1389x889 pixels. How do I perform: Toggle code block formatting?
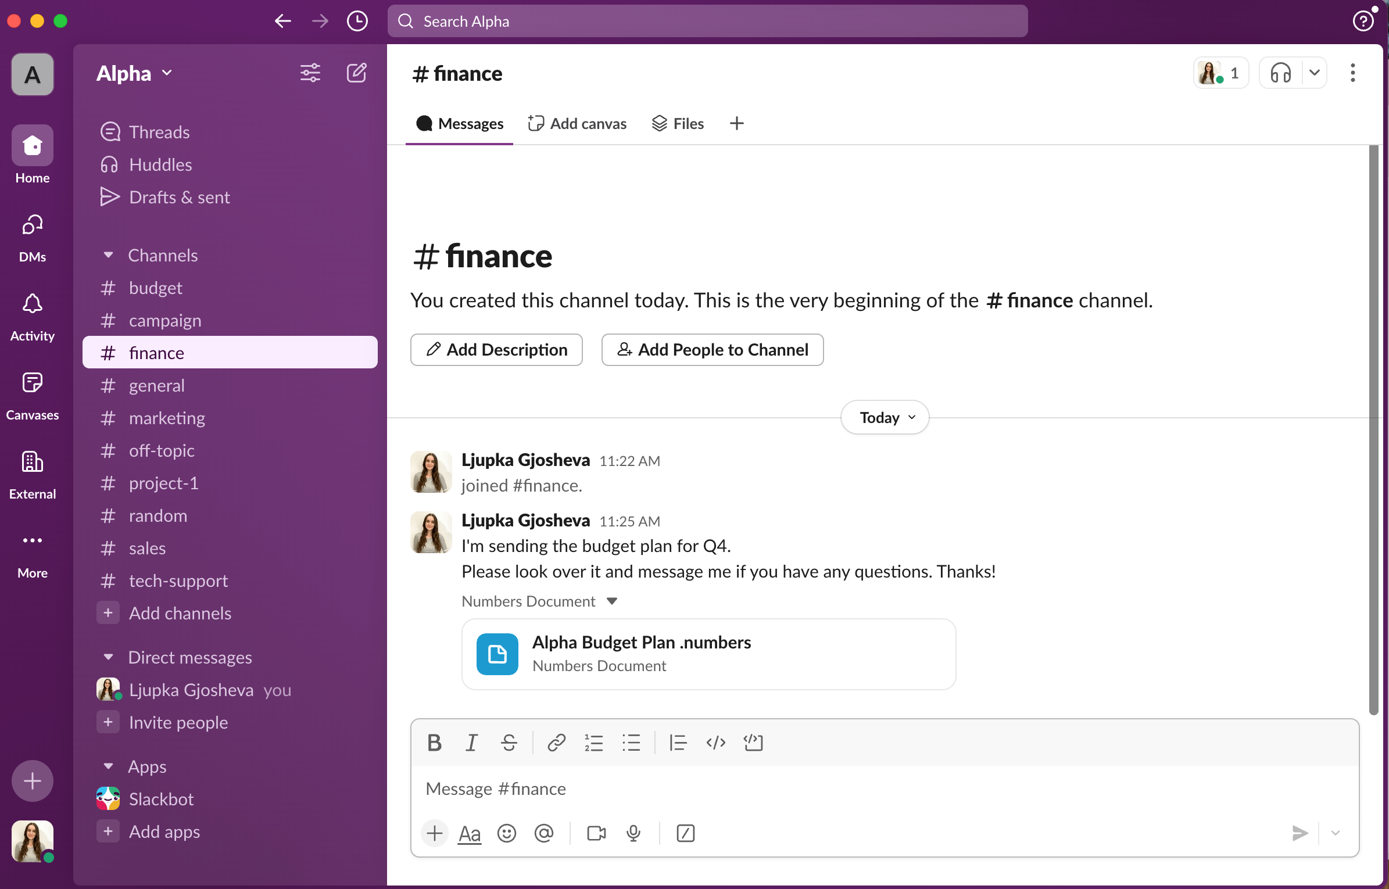pyautogui.click(x=753, y=743)
